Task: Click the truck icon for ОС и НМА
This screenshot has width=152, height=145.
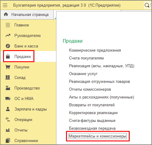Action: coord(8,98)
